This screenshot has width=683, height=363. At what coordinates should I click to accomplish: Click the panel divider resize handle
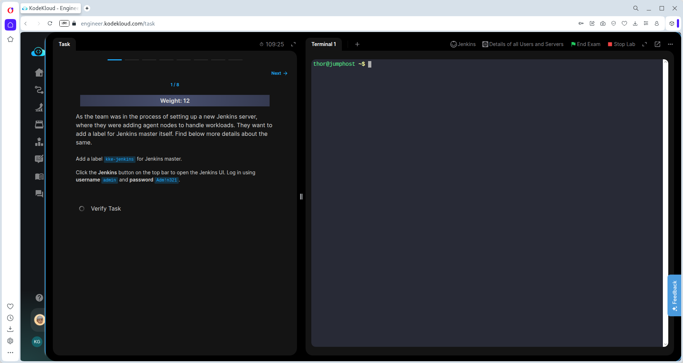click(301, 197)
